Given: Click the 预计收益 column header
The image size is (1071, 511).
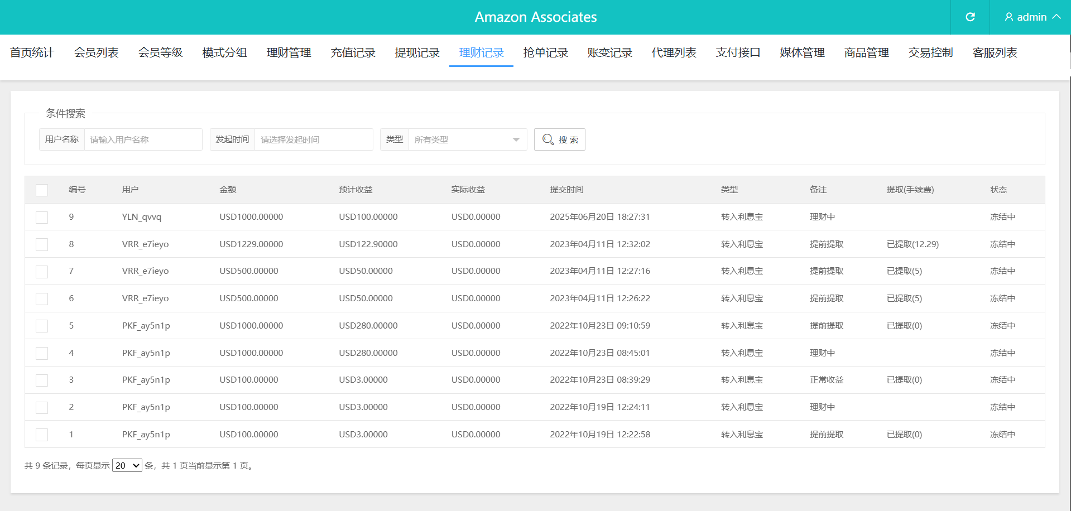Looking at the screenshot, I should pyautogui.click(x=356, y=190).
